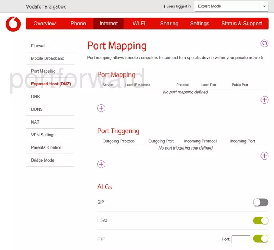
Task: Click the Service column header
Action: pos(108,85)
